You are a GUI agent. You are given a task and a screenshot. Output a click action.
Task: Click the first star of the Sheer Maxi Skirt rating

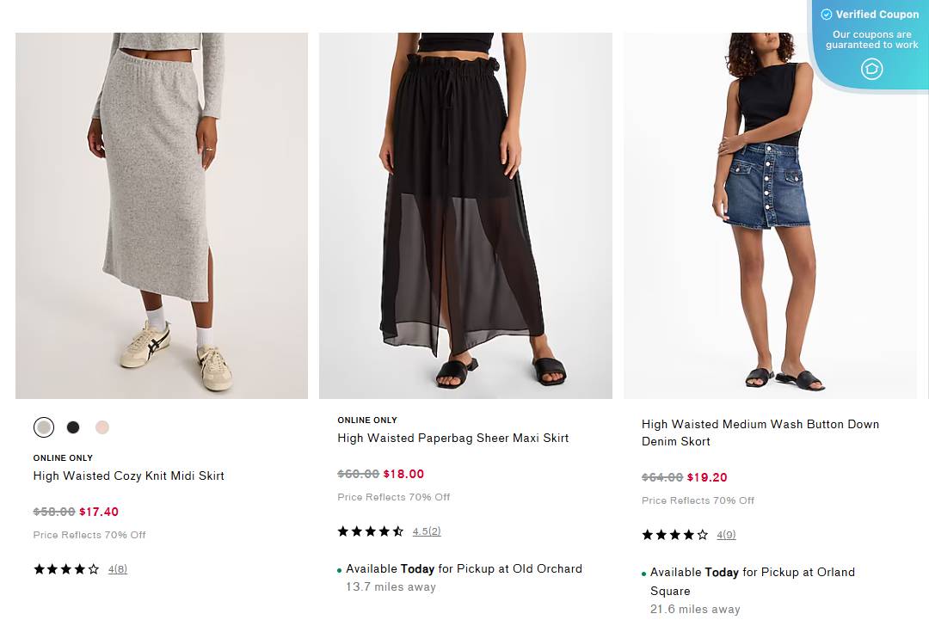click(341, 531)
